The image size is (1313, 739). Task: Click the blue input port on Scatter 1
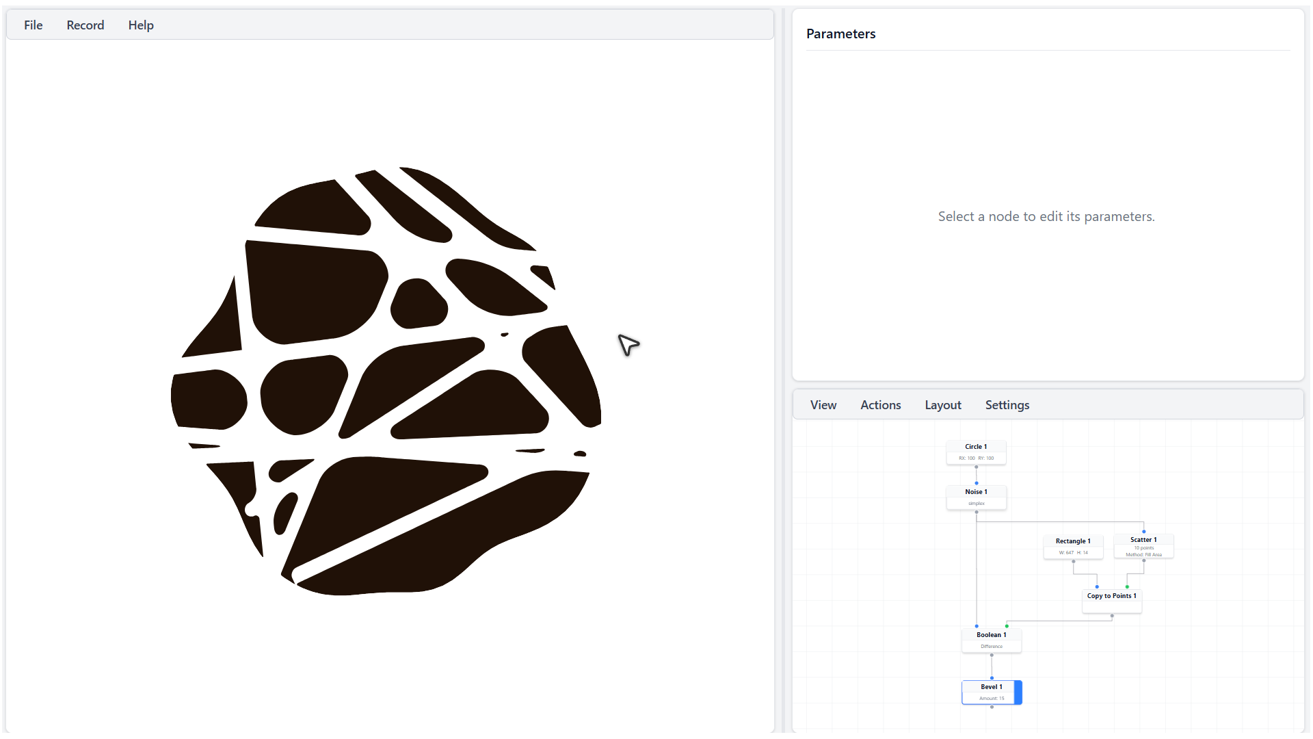pyautogui.click(x=1143, y=532)
